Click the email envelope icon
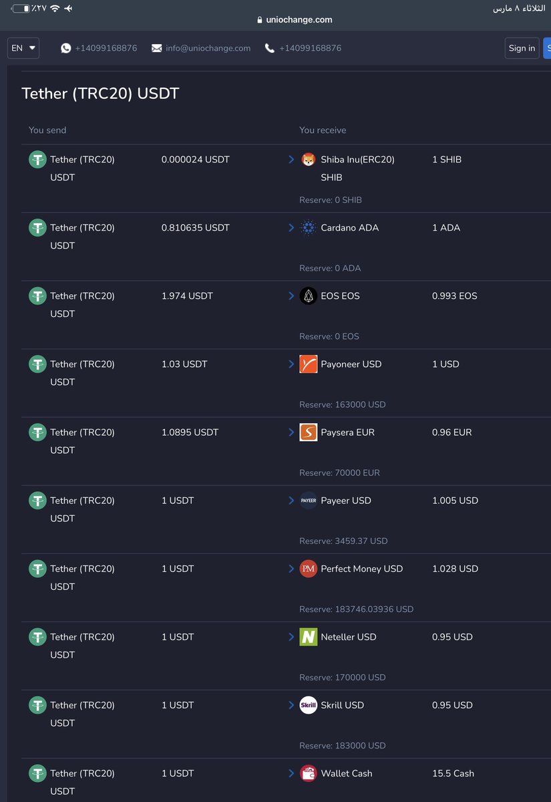 tap(157, 48)
